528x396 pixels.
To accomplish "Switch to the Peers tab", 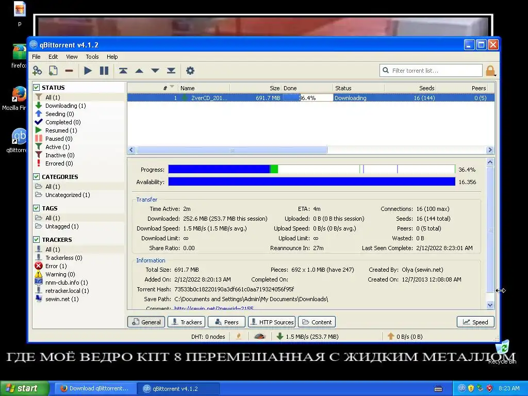I will click(x=226, y=322).
